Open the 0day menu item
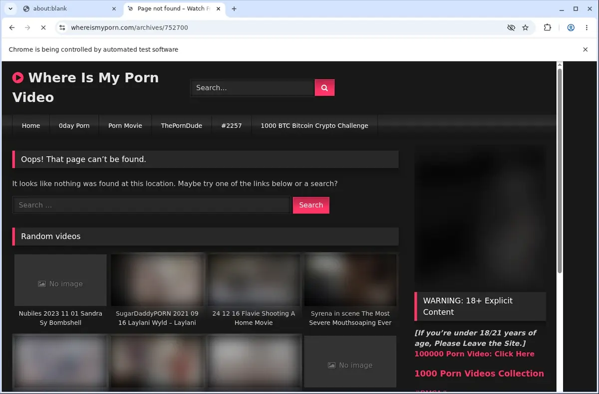Screen dimensions: 599x394 coord(74,126)
